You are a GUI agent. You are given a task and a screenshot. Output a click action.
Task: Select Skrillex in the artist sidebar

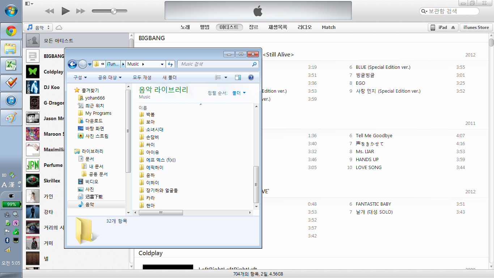pyautogui.click(x=52, y=181)
